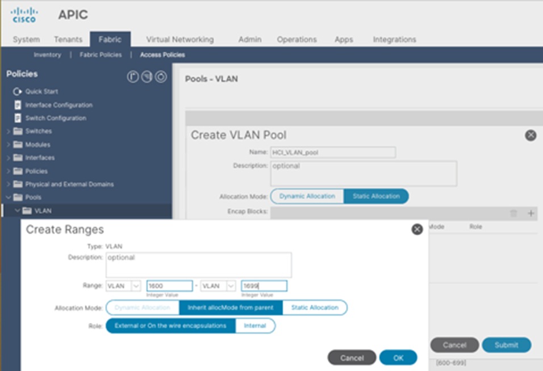Screen dimensions: 543x371
Task: Set Role to Internal
Action: pyautogui.click(x=255, y=326)
